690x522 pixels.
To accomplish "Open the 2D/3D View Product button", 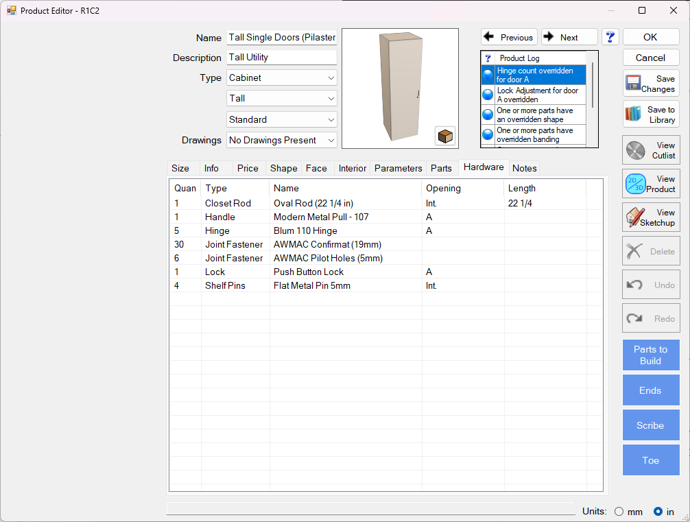I will point(650,184).
